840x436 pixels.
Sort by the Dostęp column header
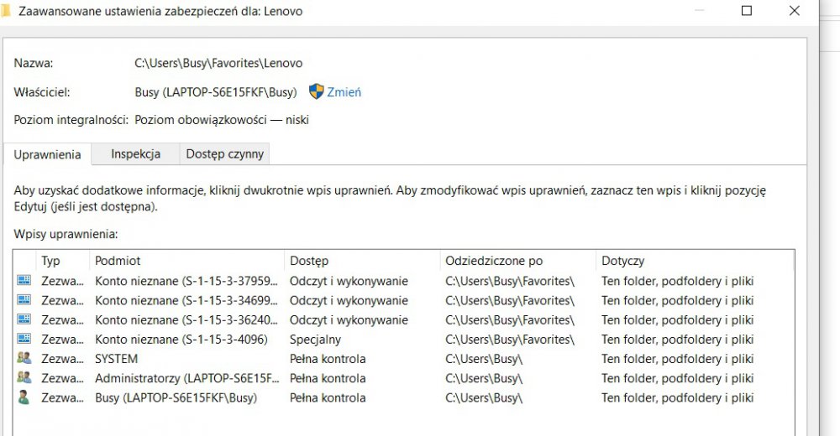pos(309,261)
